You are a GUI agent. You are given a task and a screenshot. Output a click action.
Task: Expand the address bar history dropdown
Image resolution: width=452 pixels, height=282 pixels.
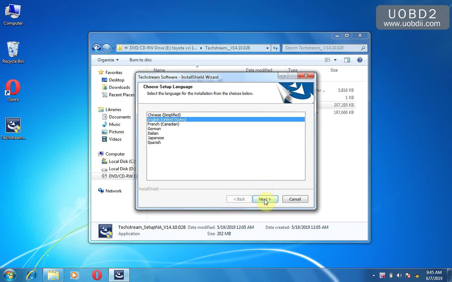pos(267,48)
